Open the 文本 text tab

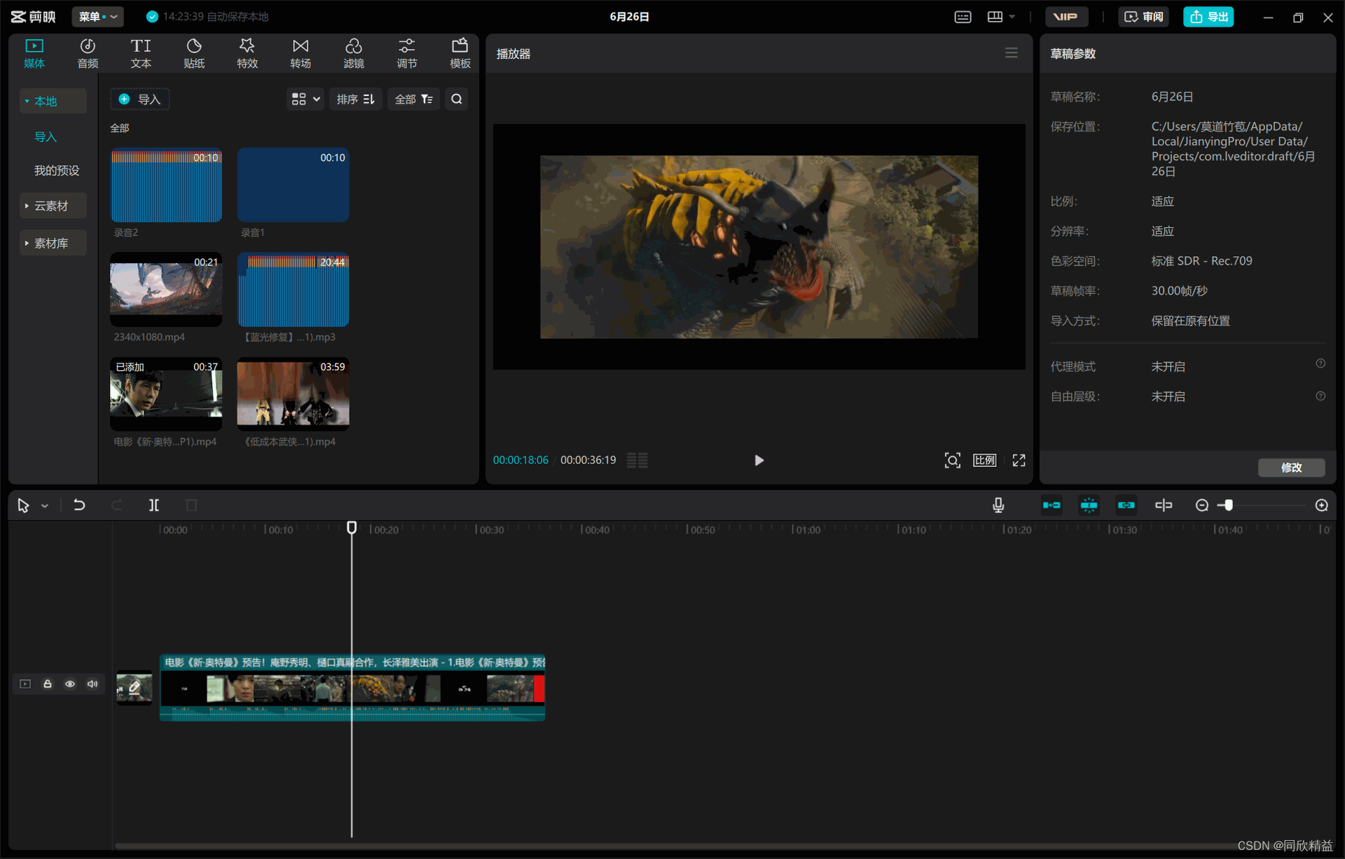click(x=141, y=53)
